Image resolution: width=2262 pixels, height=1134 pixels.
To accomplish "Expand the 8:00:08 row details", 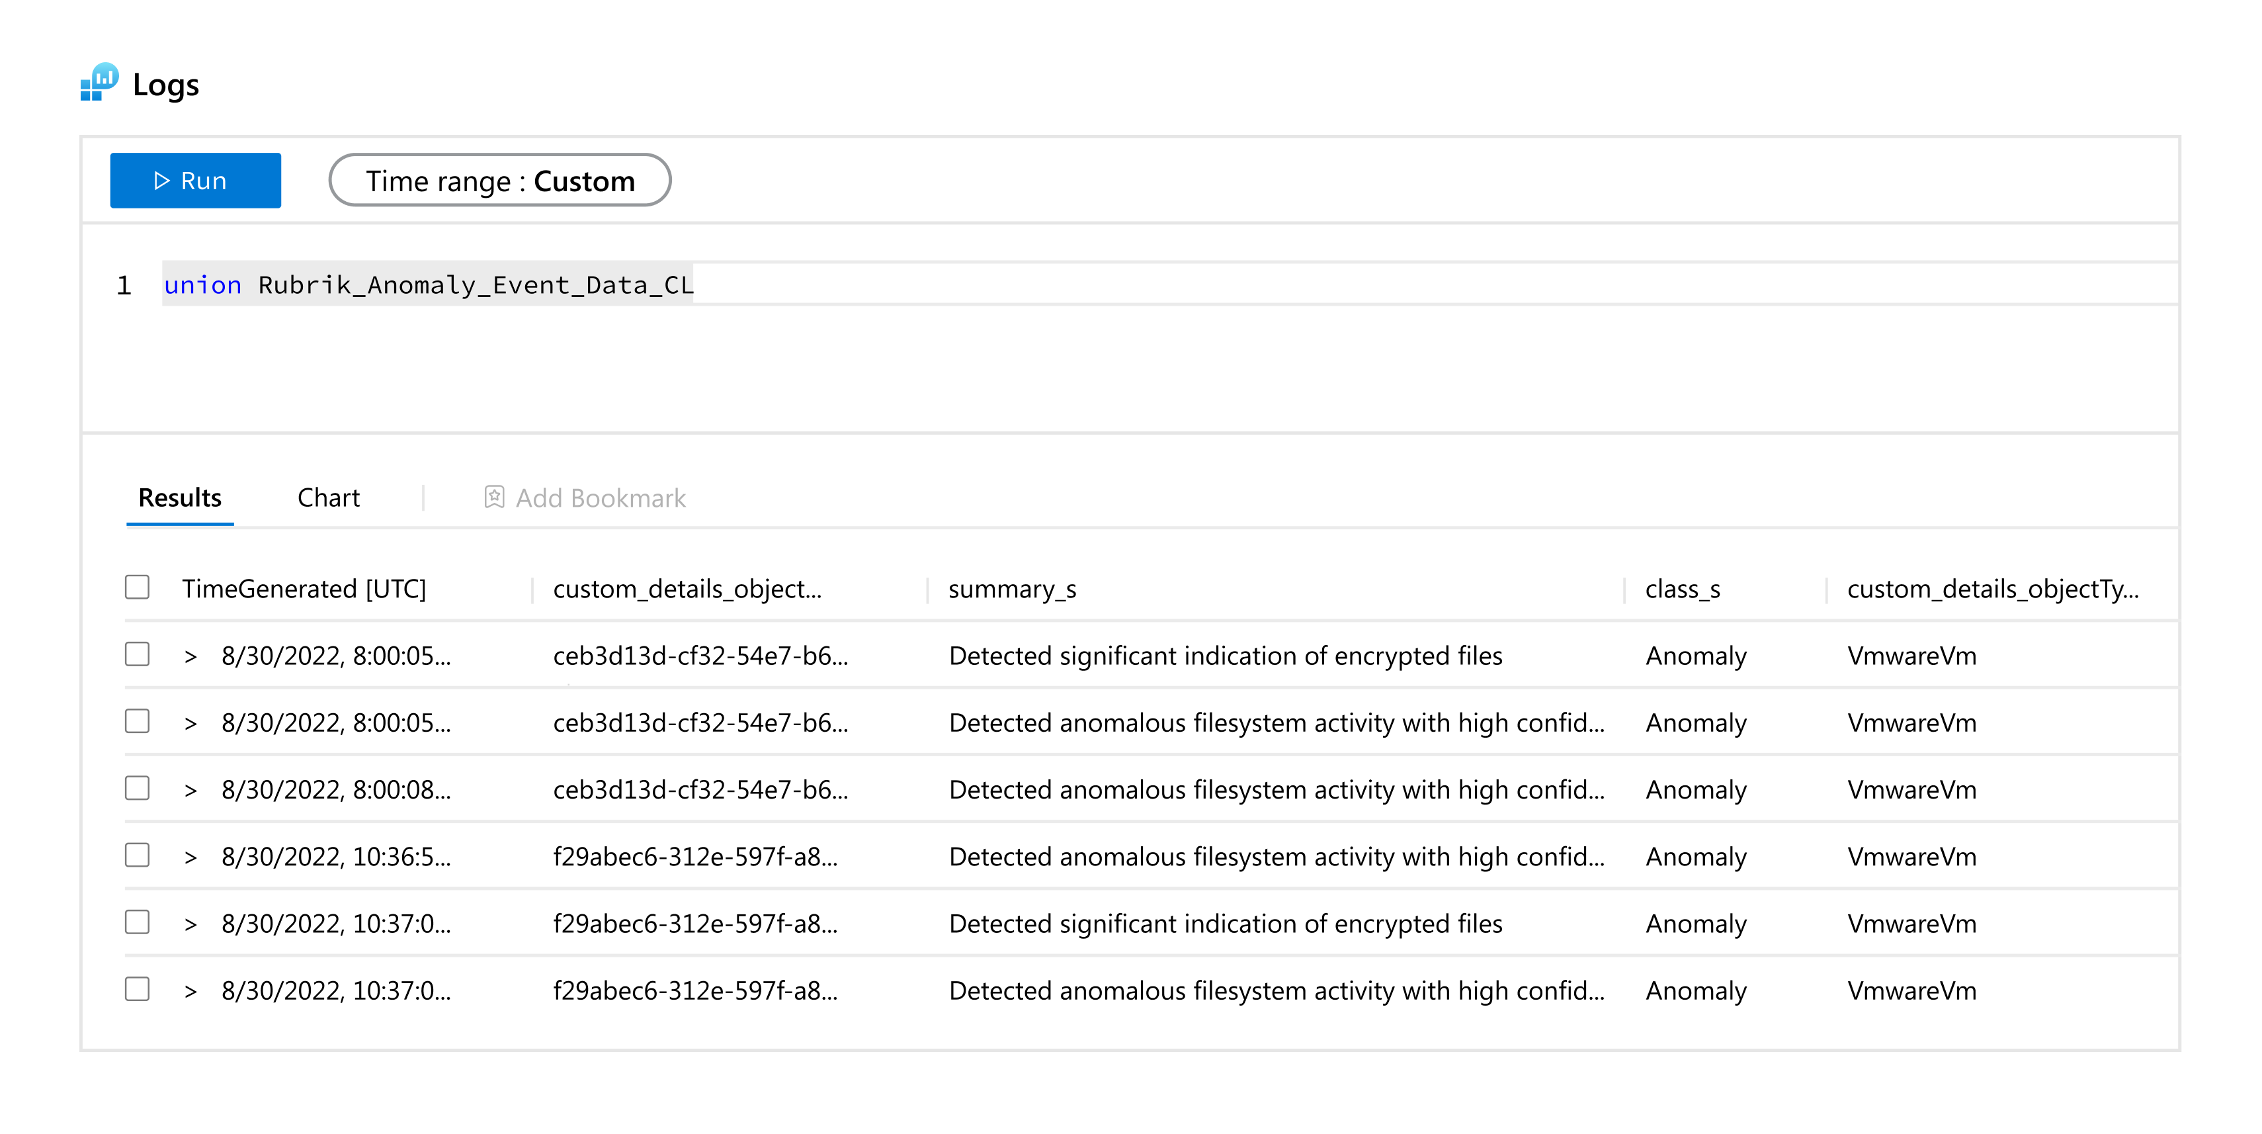I will [190, 791].
